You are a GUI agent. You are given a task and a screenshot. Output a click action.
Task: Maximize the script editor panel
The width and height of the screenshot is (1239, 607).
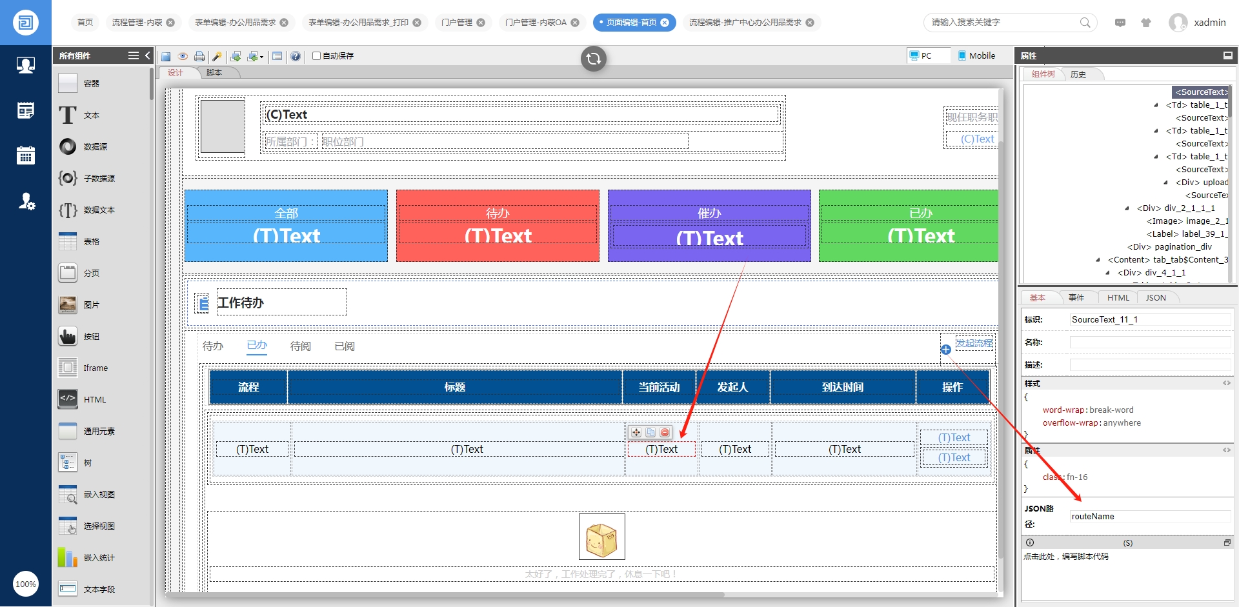click(x=1227, y=542)
